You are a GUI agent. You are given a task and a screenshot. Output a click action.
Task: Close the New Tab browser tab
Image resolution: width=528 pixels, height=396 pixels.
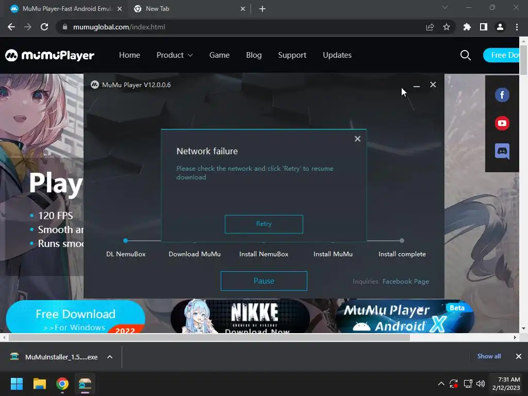tap(243, 9)
